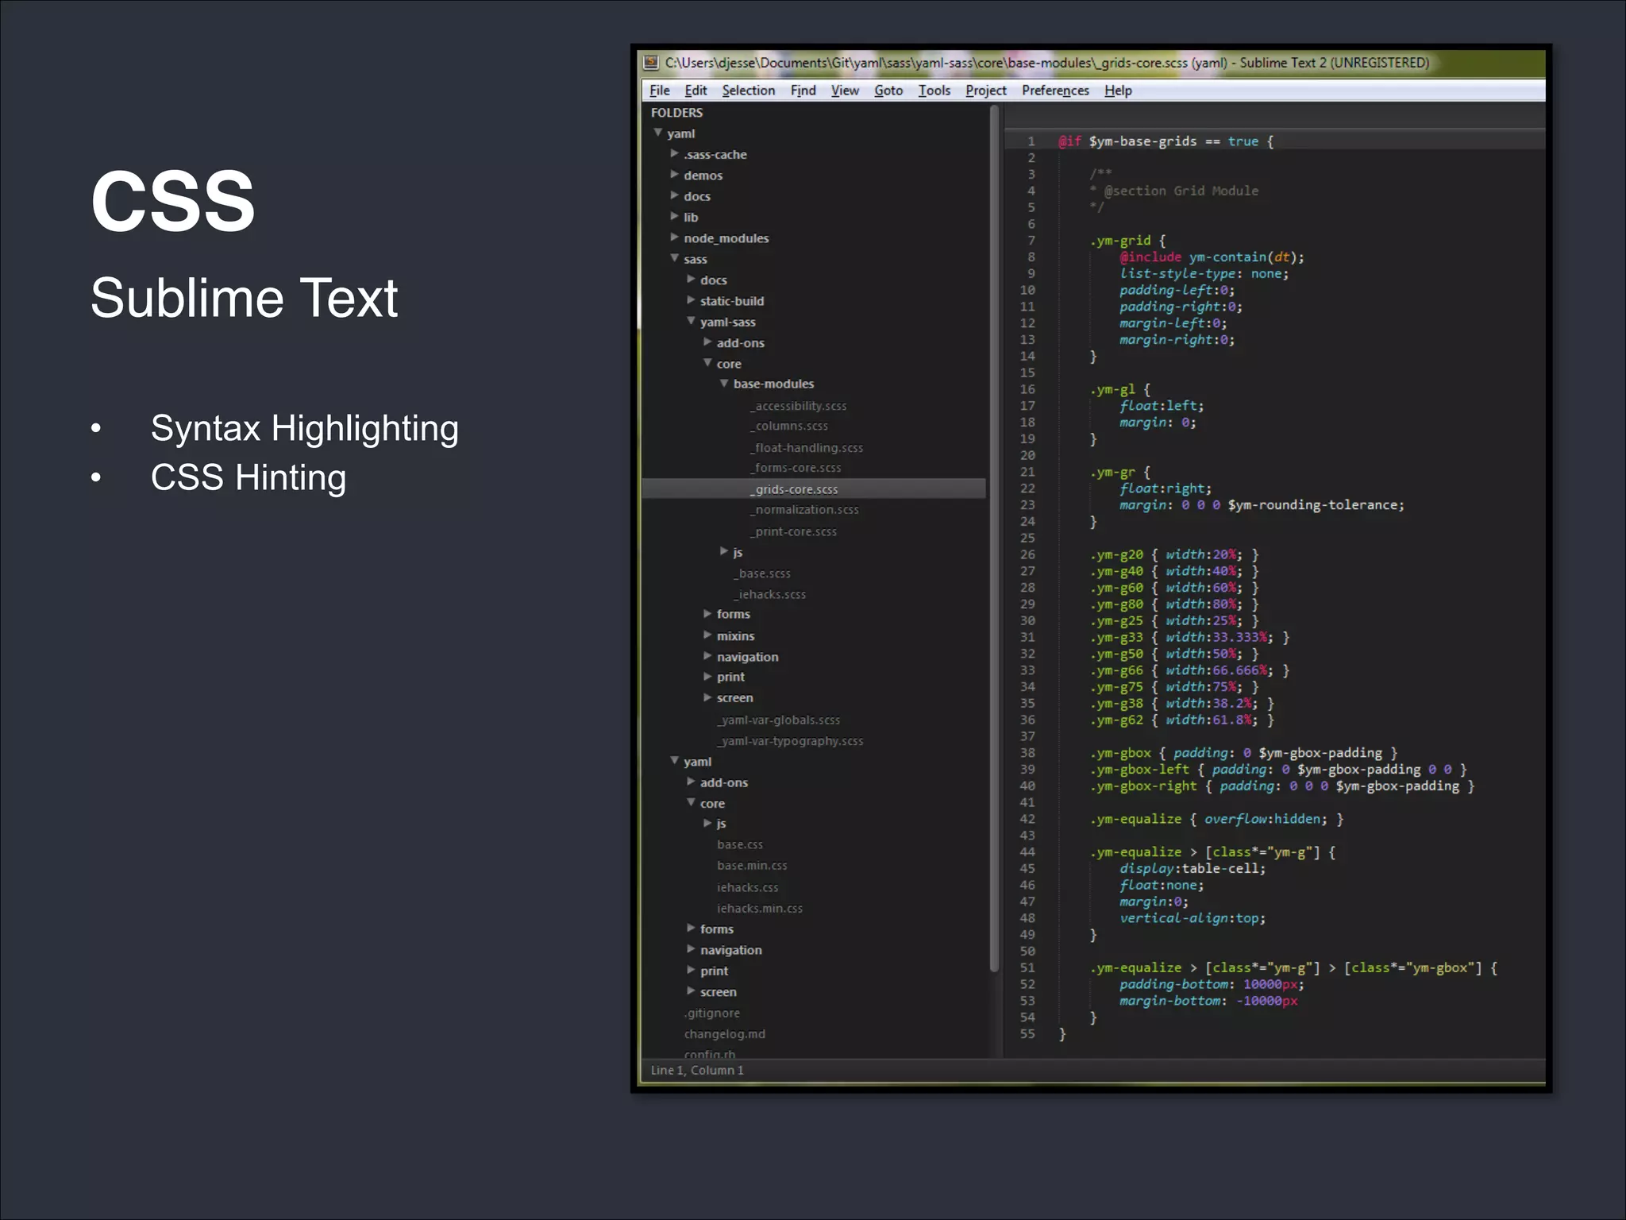The image size is (1626, 1220).
Task: Open iehacks.min.css file
Action: [x=759, y=908]
